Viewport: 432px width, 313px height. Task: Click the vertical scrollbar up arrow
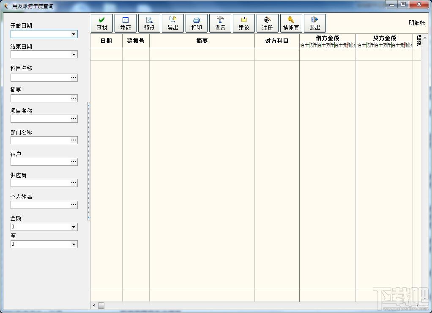pyautogui.click(x=424, y=38)
